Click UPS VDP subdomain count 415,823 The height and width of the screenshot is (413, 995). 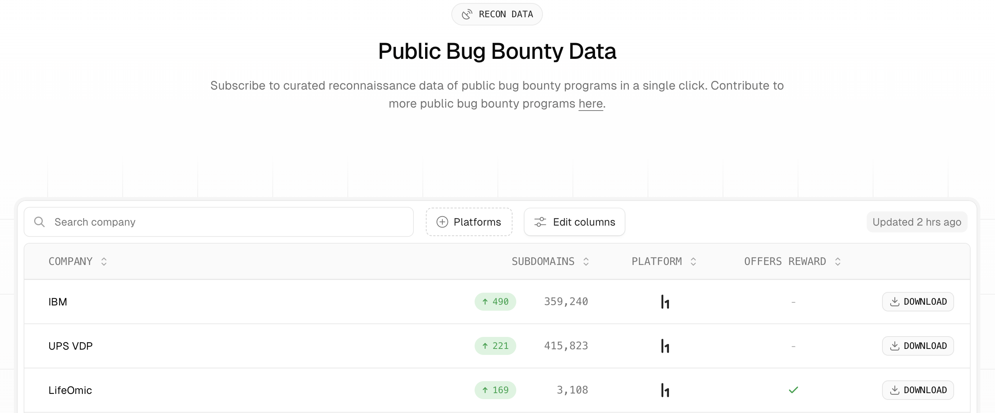pyautogui.click(x=566, y=346)
